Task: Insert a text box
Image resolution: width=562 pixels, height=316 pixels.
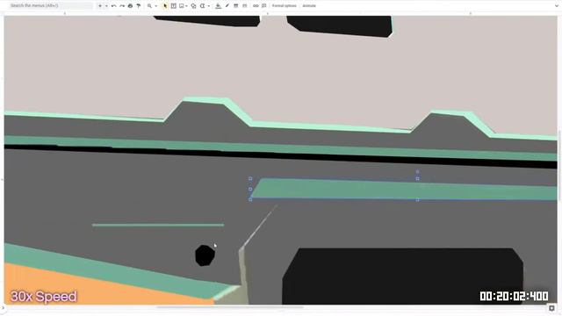Action: 174,6
